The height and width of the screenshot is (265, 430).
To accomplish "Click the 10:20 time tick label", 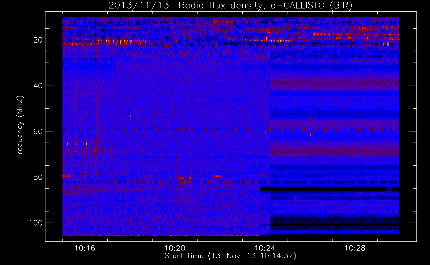I will click(175, 248).
